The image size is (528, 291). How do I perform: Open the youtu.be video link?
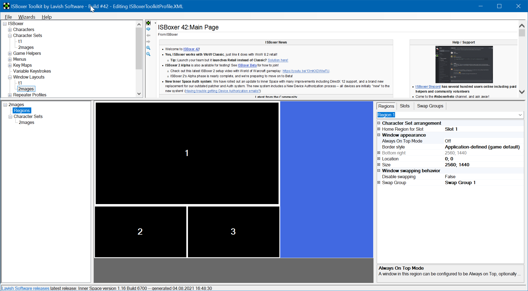[306, 71]
